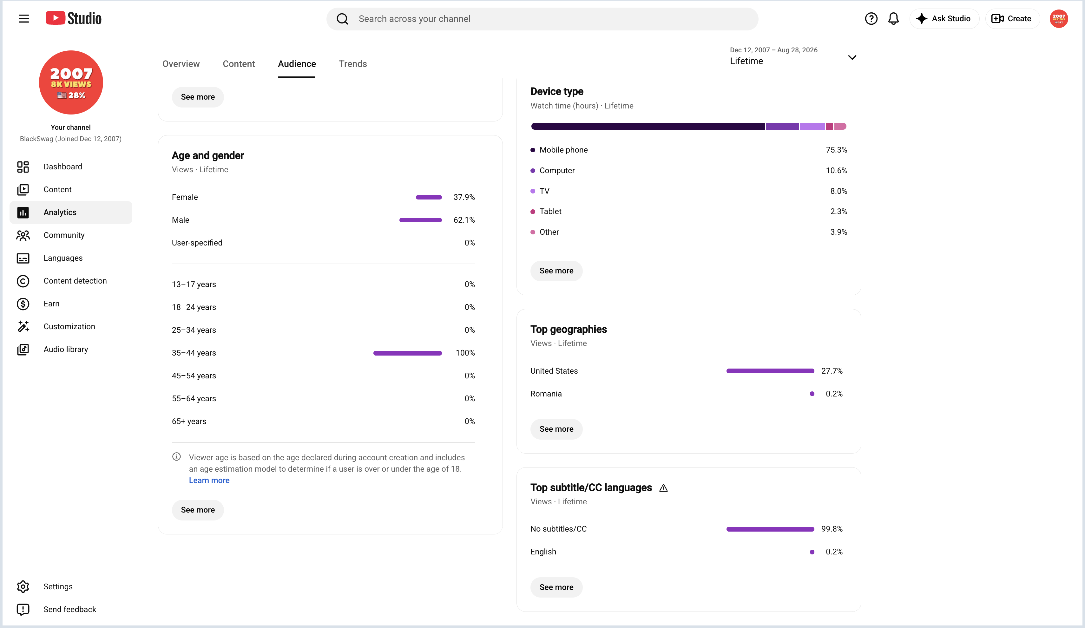Open the Settings gear icon
Image resolution: width=1085 pixels, height=628 pixels.
tap(23, 587)
